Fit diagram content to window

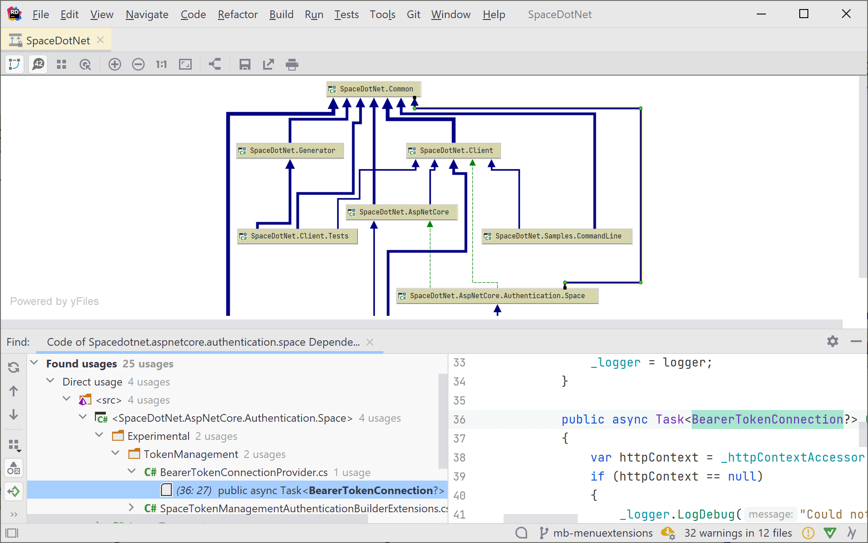tap(185, 64)
